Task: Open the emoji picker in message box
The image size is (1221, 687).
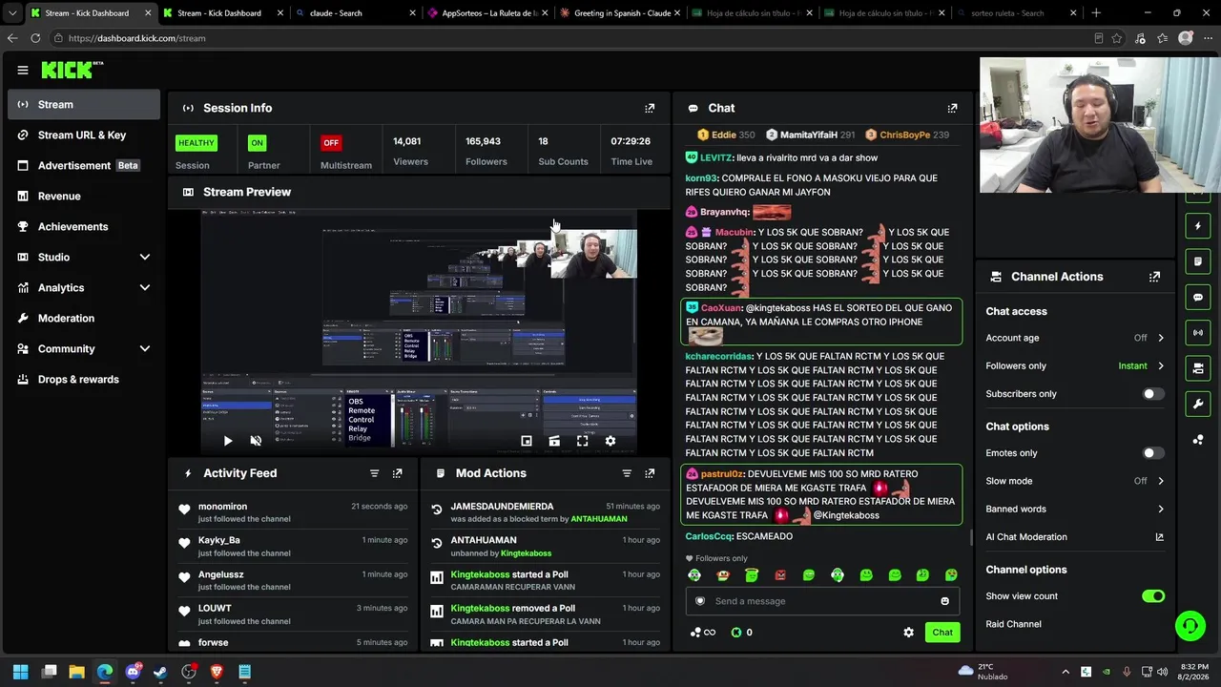Action: coord(945,601)
